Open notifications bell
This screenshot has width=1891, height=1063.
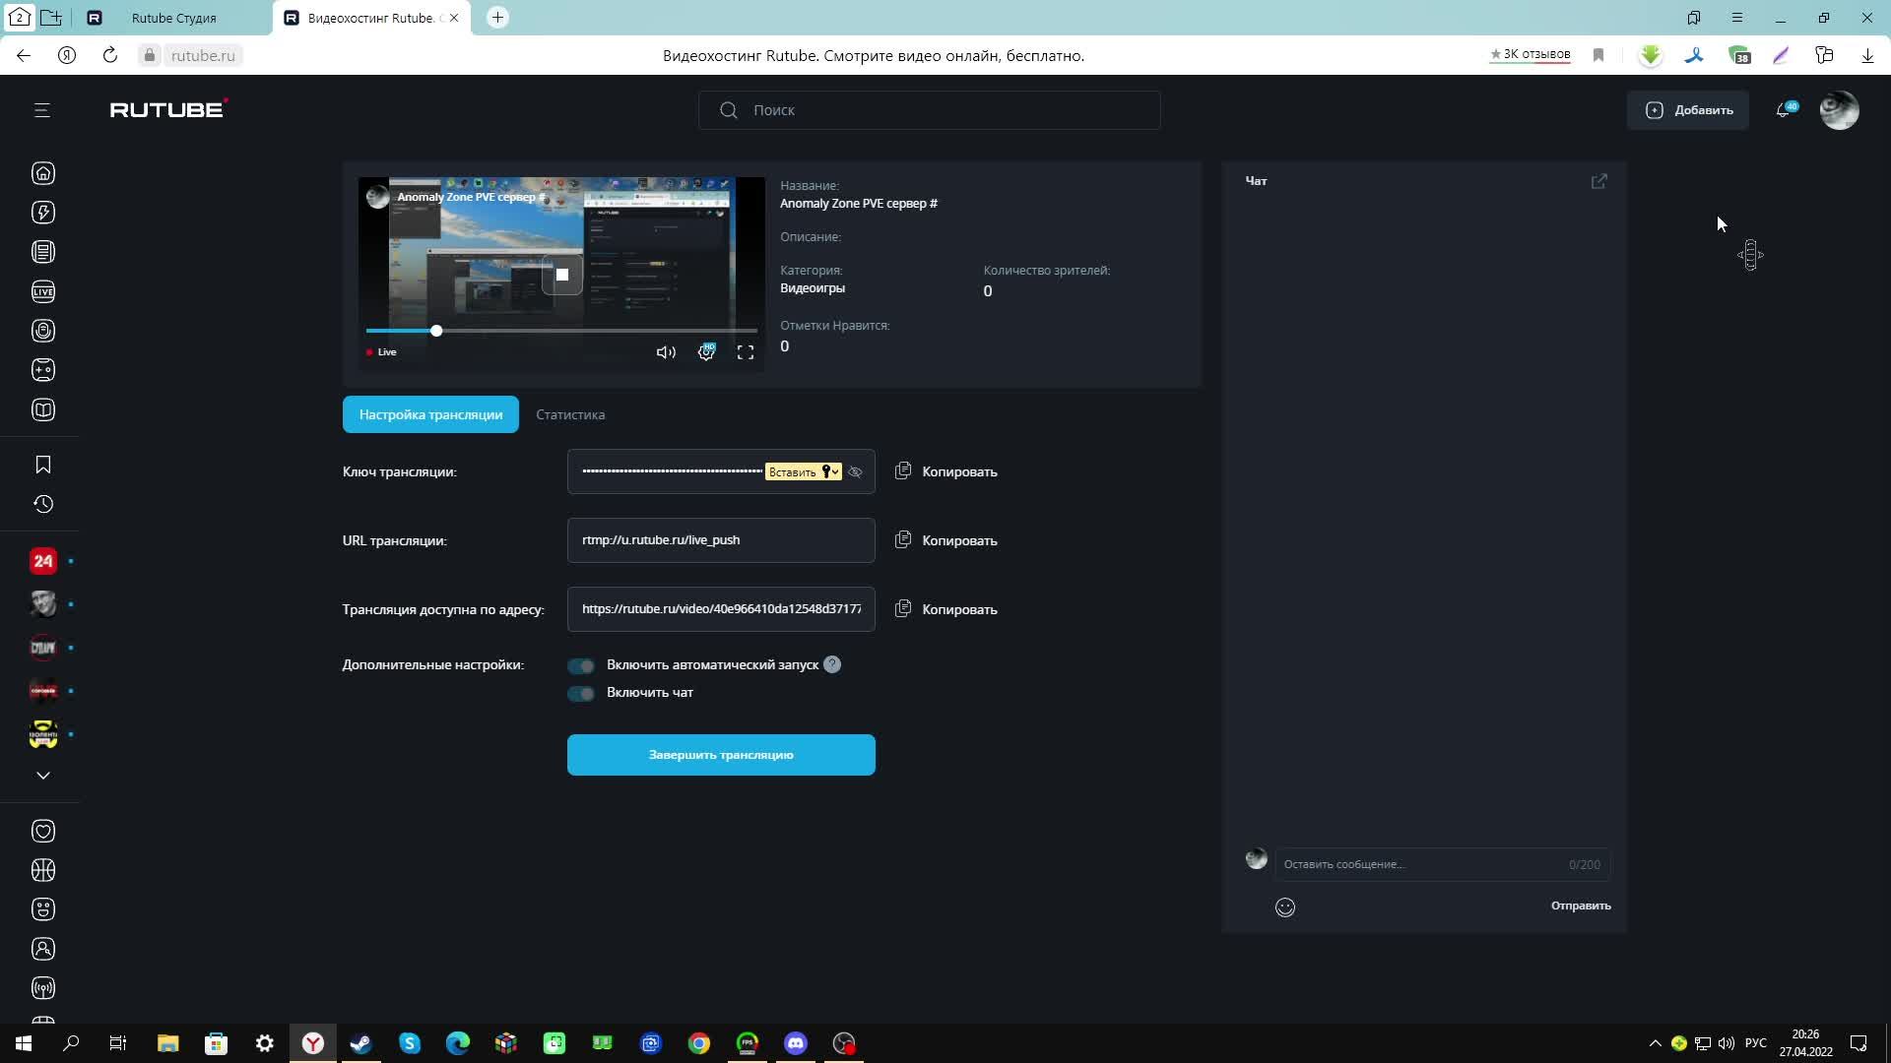click(x=1785, y=110)
